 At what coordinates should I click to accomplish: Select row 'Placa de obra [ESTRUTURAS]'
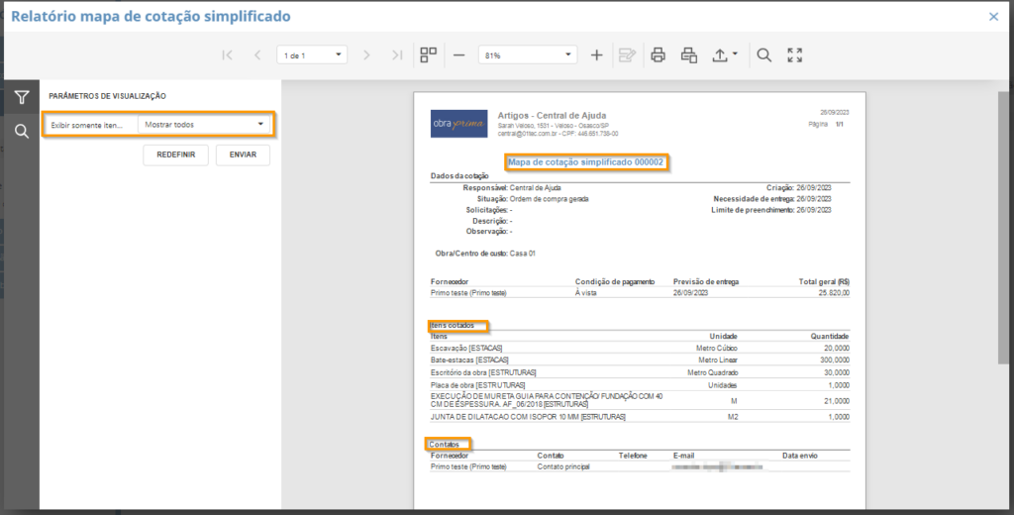coord(640,385)
